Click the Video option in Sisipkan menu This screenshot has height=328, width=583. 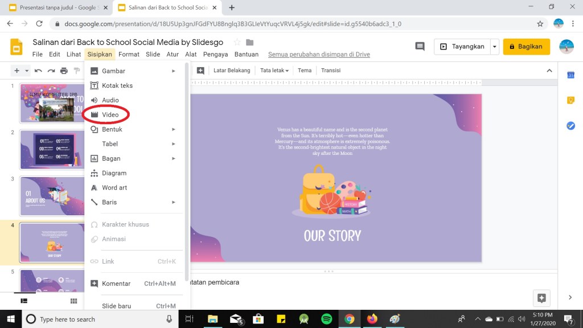tap(110, 114)
